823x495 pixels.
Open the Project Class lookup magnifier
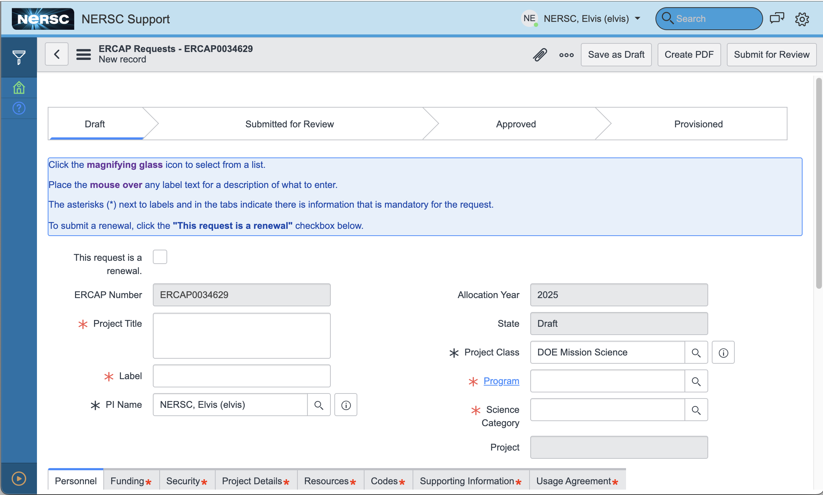(696, 352)
